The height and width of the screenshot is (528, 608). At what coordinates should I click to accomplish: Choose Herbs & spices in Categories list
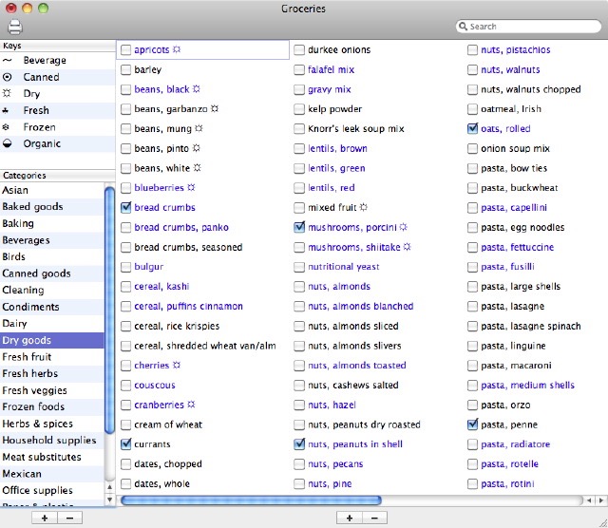pyautogui.click(x=37, y=424)
